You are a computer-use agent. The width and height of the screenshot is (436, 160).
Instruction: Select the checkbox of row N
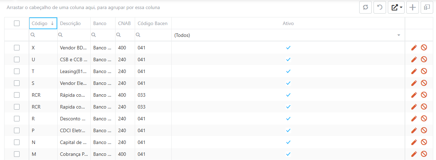pyautogui.click(x=17, y=142)
